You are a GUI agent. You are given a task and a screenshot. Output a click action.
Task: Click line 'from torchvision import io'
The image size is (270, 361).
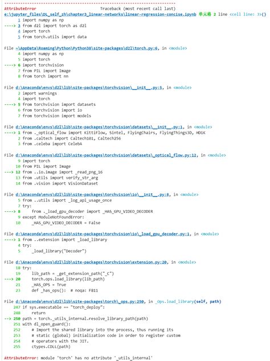point(52,110)
